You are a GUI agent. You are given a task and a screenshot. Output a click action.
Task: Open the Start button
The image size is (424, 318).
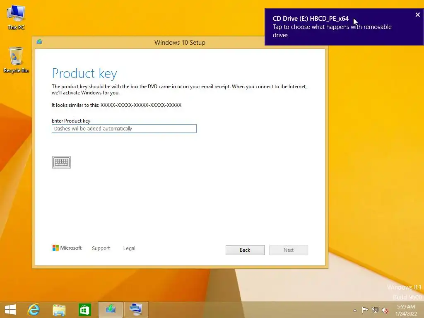[x=10, y=310]
